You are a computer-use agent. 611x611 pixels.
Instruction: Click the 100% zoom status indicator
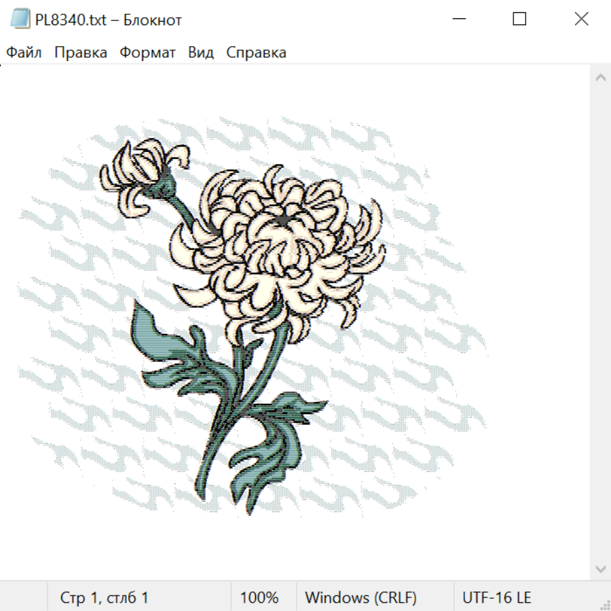tap(259, 597)
